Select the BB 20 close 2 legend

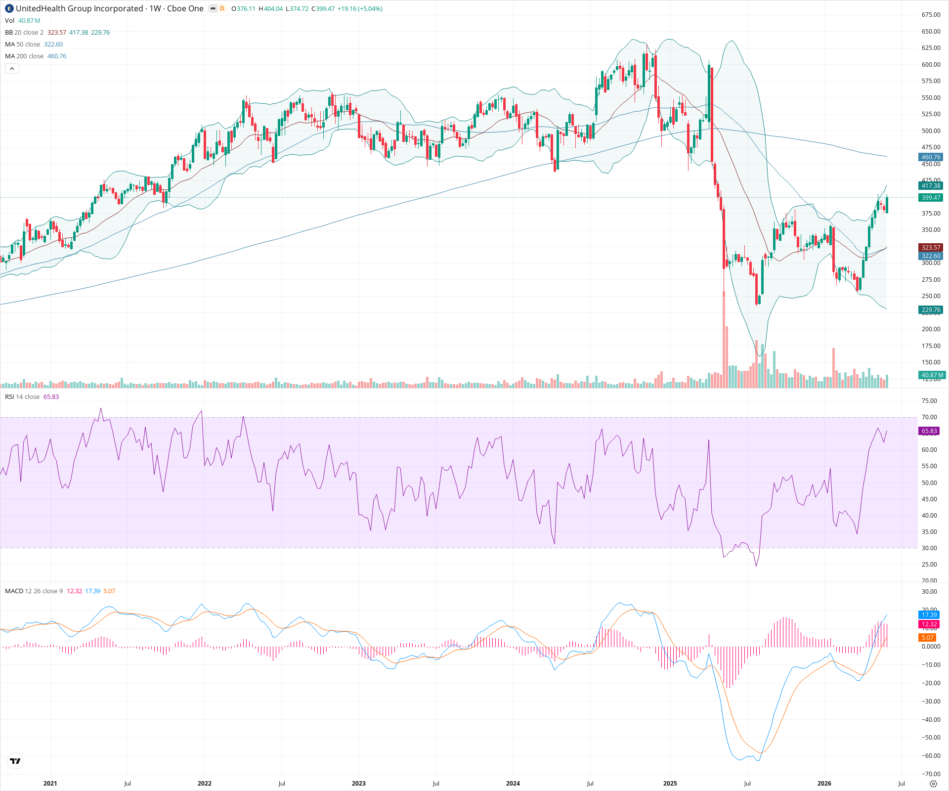tap(24, 32)
